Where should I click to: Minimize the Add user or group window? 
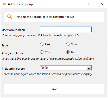point(78,4)
